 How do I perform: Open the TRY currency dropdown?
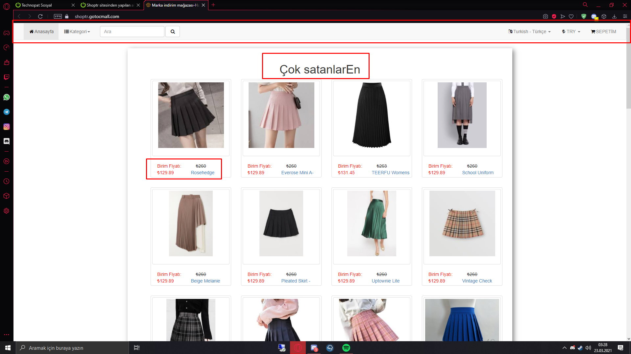571,31
